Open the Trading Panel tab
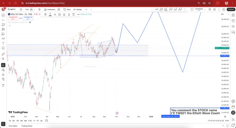Screen dimensions: 236x128 27,126
